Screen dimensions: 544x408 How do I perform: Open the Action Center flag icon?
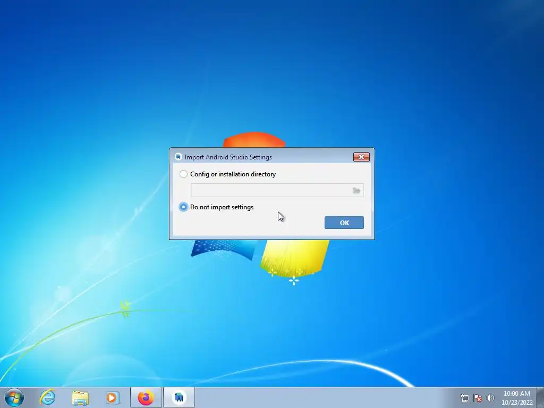(x=478, y=398)
